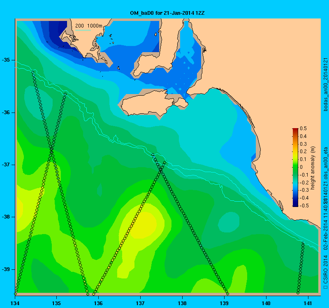
Task: Click the '-35' latitude axis label
Action: (5, 60)
